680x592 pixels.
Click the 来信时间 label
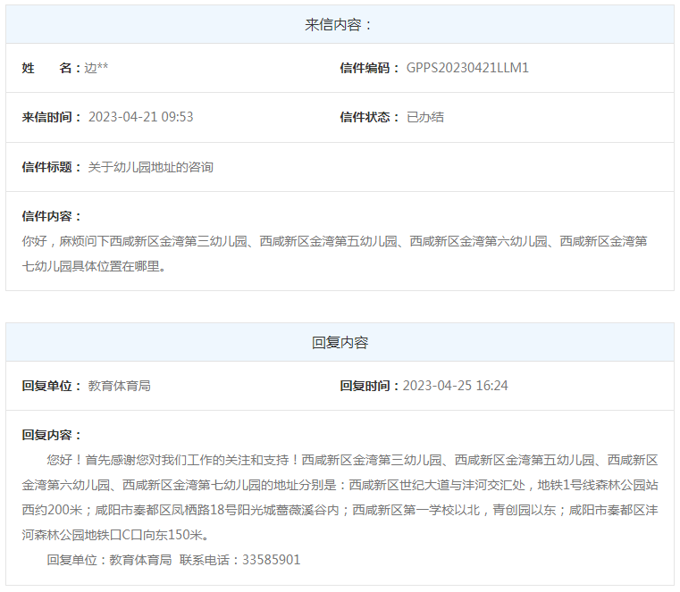point(51,117)
